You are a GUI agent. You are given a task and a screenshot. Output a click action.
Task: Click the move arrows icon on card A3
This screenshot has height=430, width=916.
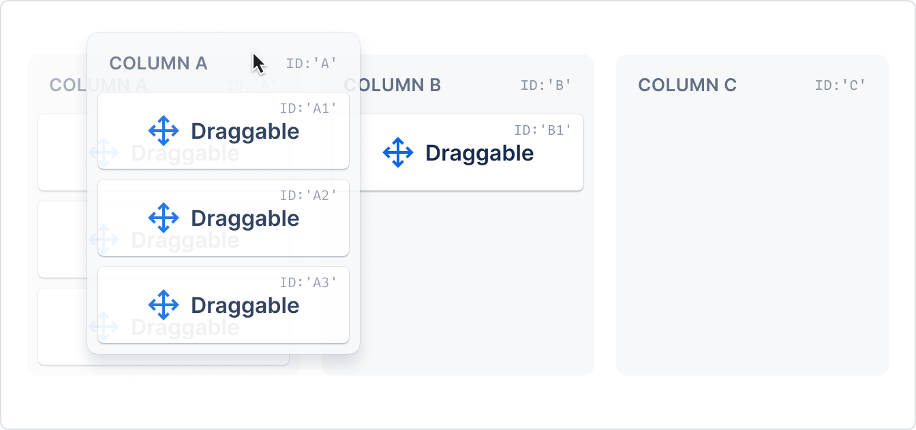click(164, 305)
